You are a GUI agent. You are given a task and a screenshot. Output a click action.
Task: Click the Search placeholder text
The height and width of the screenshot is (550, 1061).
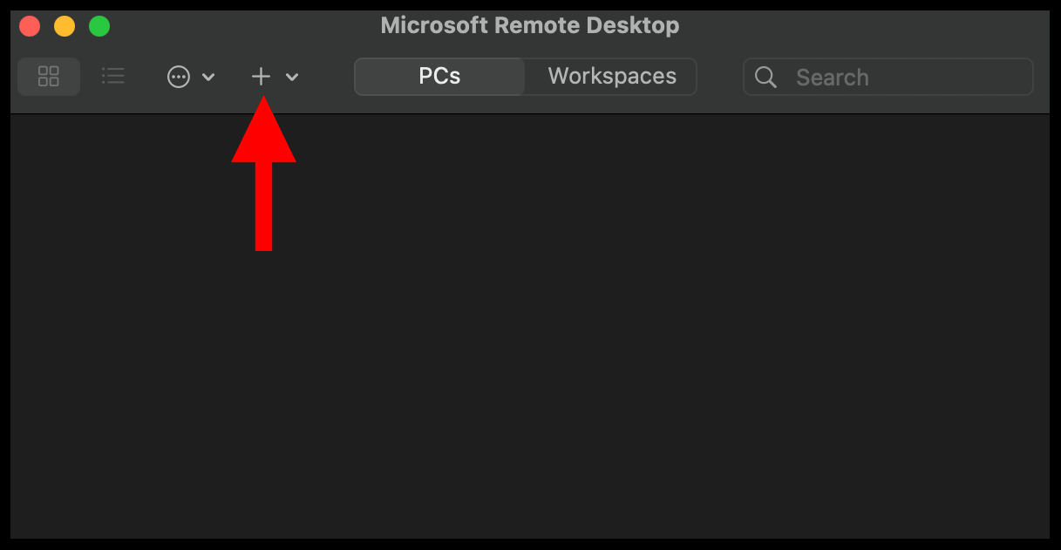click(833, 78)
